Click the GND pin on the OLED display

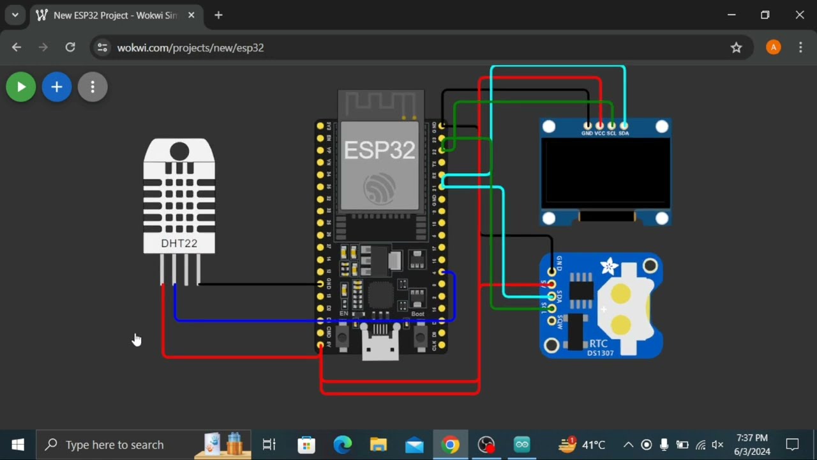click(x=587, y=126)
